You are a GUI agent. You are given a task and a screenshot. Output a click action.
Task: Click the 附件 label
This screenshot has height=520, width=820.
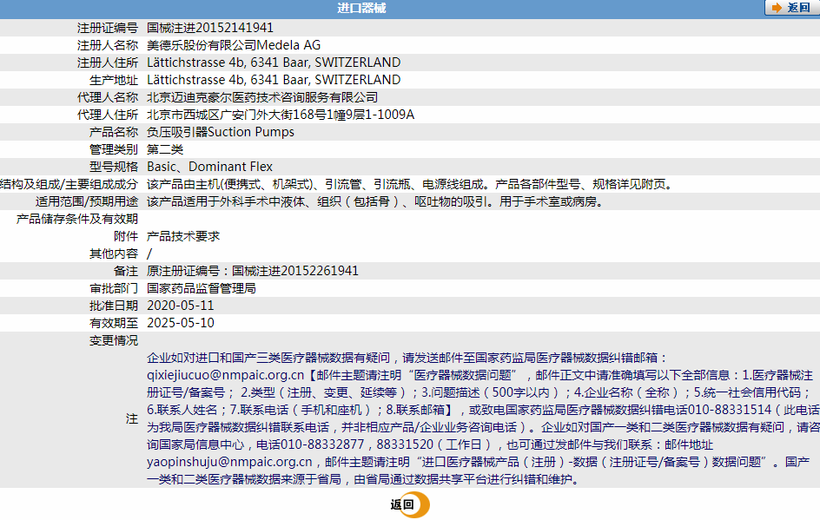click(x=126, y=236)
